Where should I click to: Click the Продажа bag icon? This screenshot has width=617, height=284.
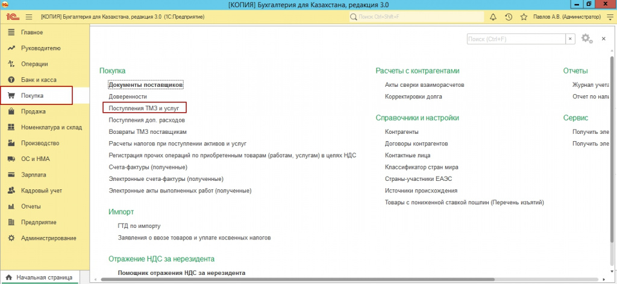(x=11, y=112)
